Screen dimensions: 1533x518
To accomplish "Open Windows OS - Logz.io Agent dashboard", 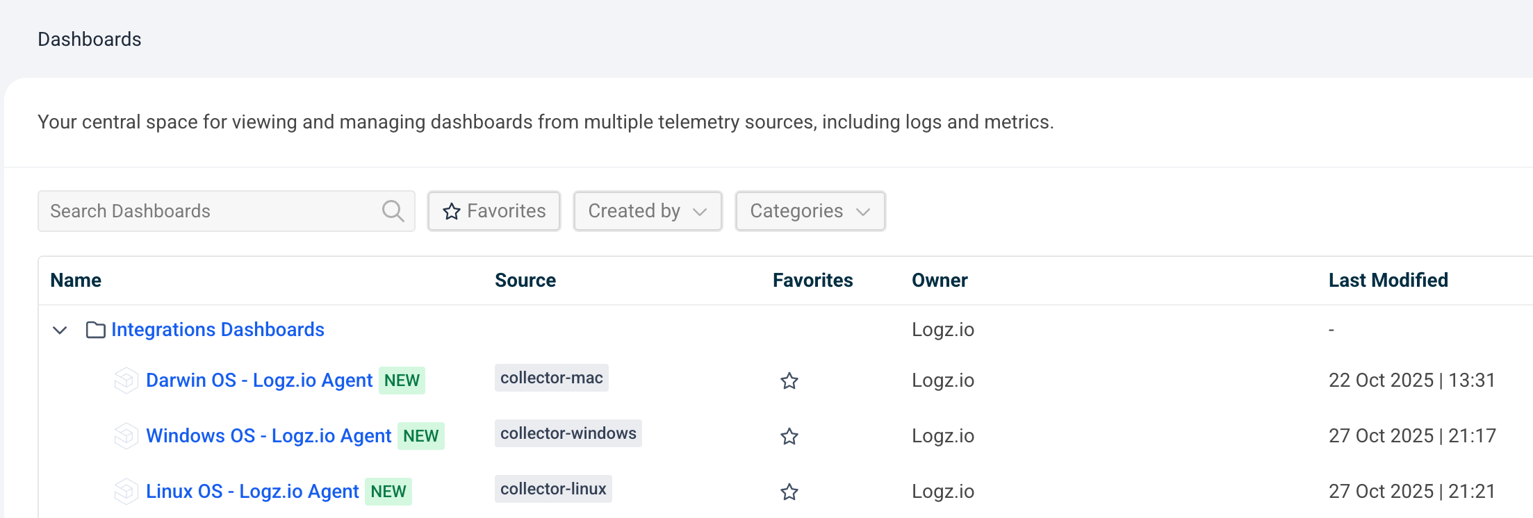I will (x=268, y=436).
